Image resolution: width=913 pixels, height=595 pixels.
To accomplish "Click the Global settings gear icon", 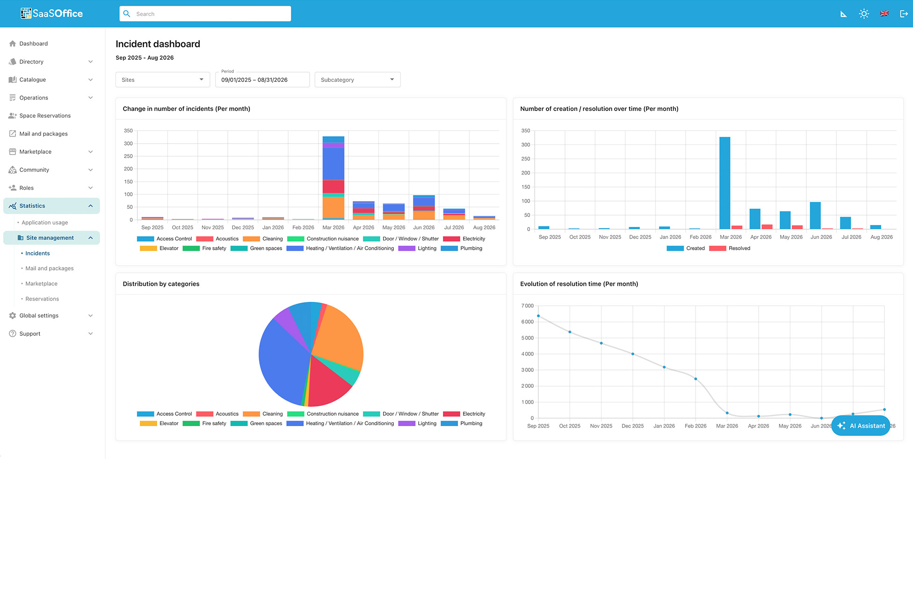I will point(13,316).
